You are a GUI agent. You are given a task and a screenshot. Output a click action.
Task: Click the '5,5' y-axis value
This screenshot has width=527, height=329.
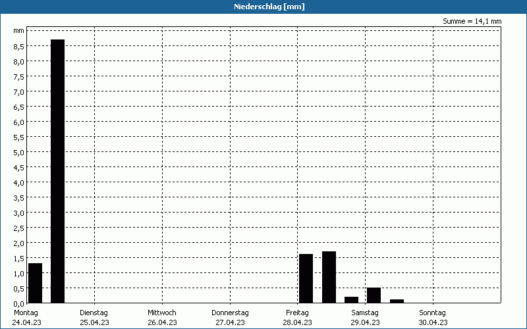click(x=19, y=138)
